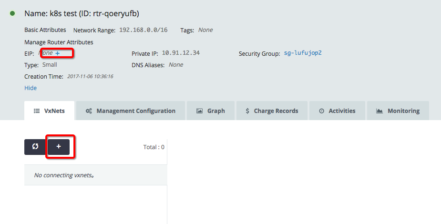Go to the Charge Records tab
Image resolution: width=441 pixels, height=224 pixels.
[272, 111]
